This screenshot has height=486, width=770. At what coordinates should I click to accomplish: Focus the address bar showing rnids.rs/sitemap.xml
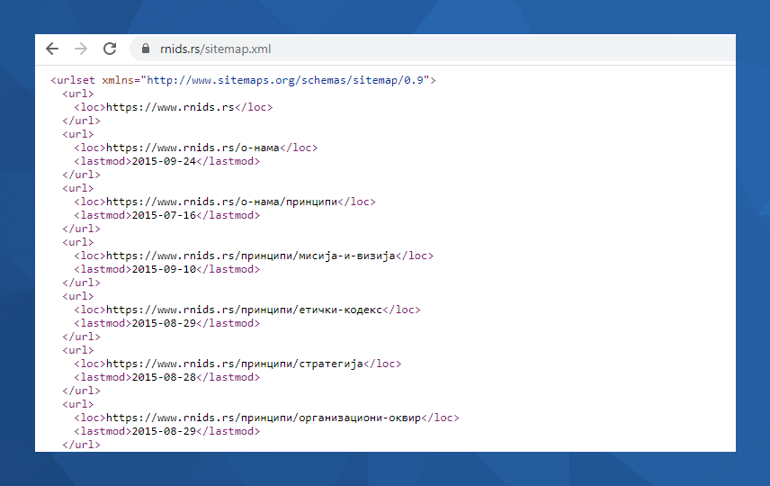215,49
